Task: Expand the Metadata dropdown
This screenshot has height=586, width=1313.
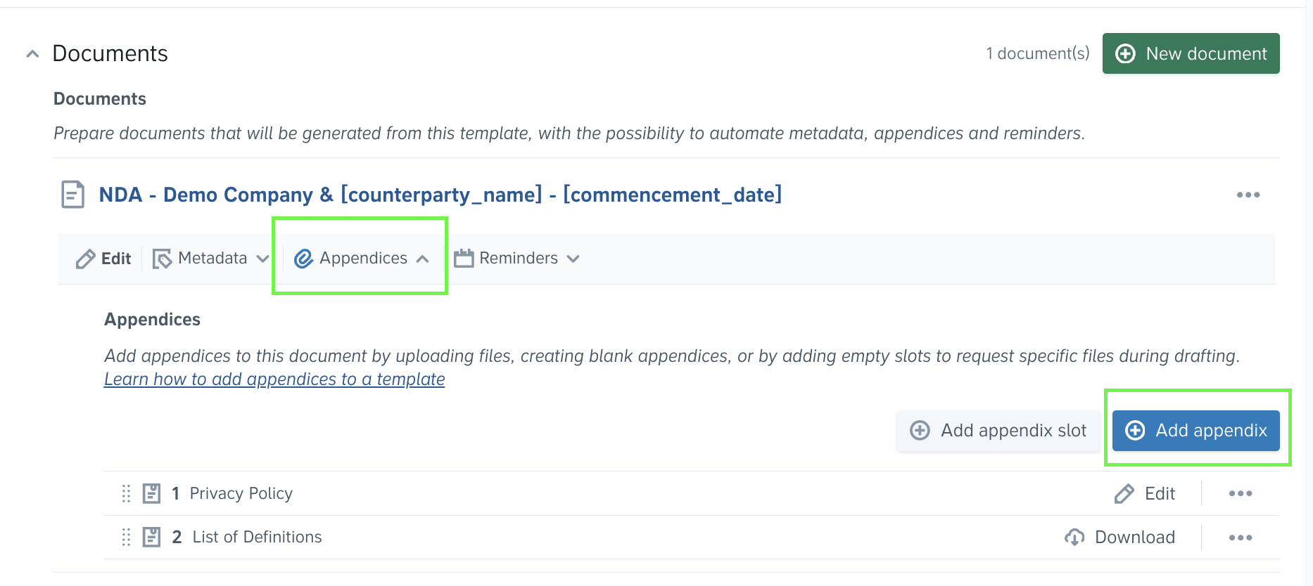Action: [211, 259]
